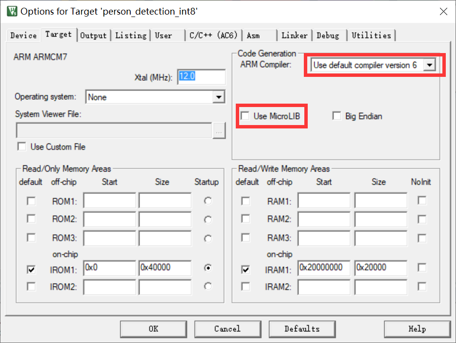The image size is (456, 343).
Task: Click the ROM3 Size field
Action: point(165,238)
